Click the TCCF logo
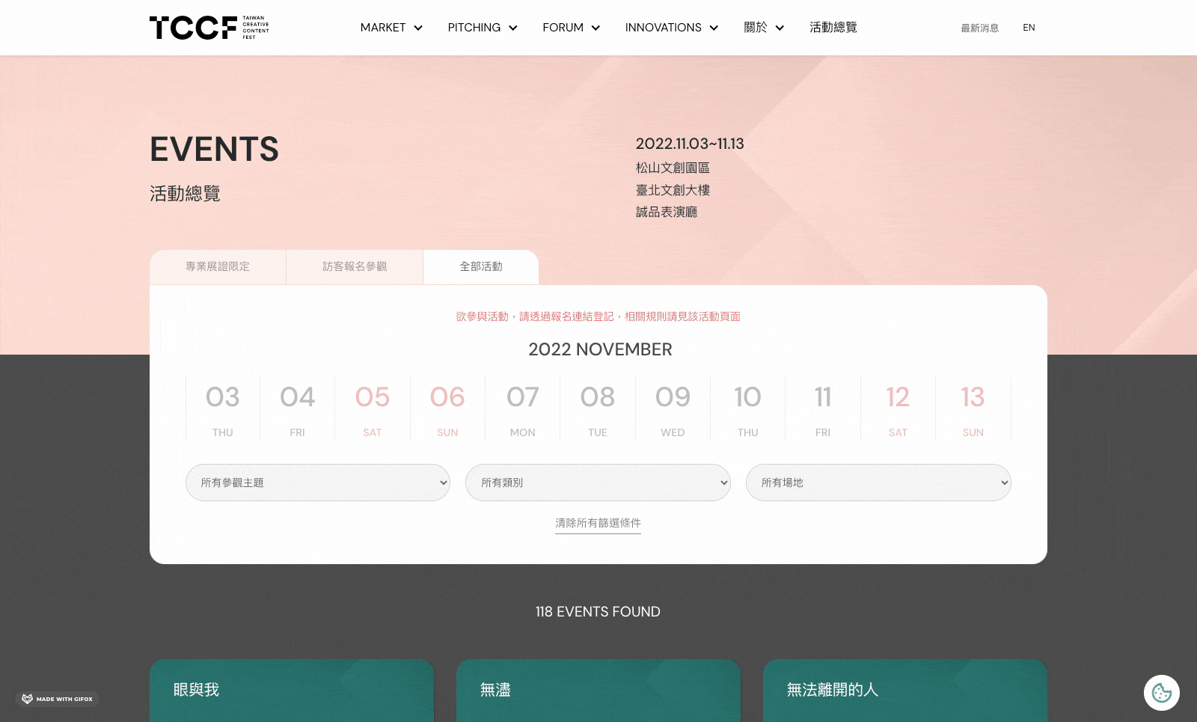This screenshot has height=722, width=1197. [x=209, y=28]
